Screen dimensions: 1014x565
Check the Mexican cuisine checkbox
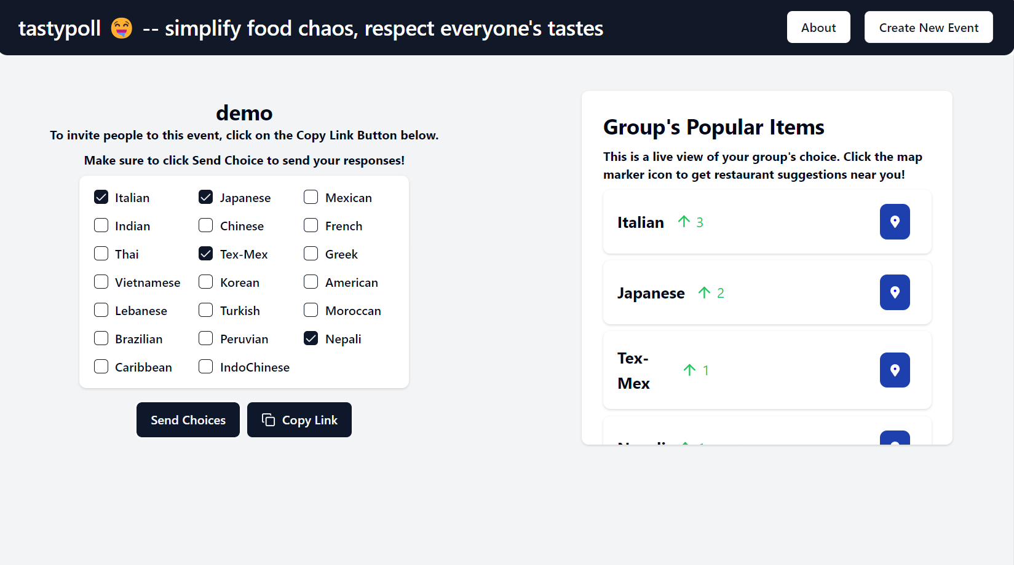point(311,197)
